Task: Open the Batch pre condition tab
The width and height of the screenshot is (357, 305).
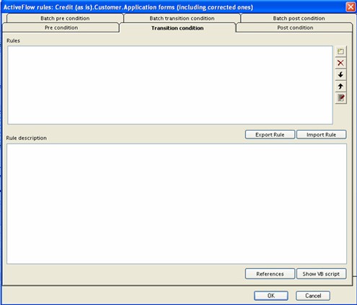Action: (x=65, y=18)
